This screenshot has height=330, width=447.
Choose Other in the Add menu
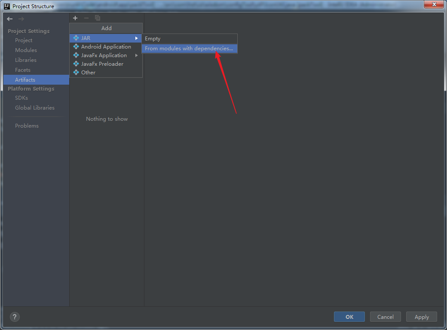pyautogui.click(x=106, y=72)
